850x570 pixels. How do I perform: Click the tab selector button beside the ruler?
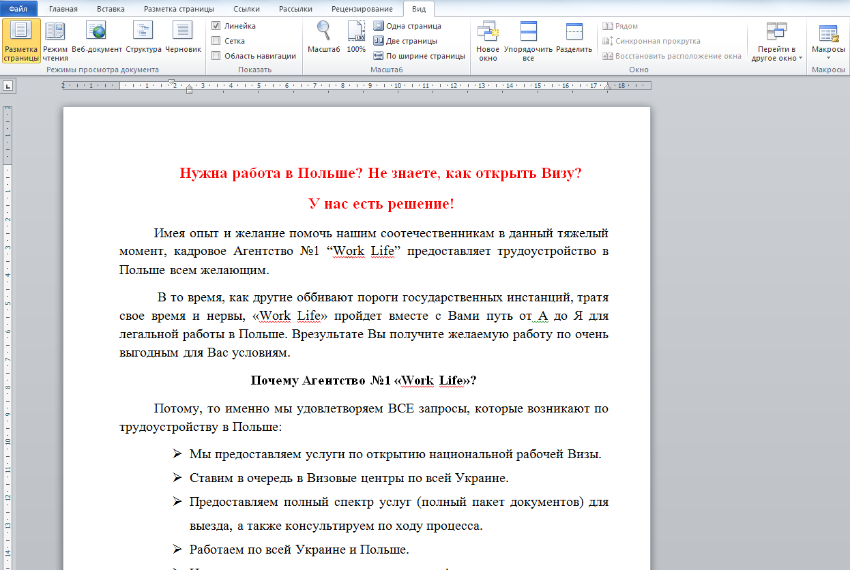click(8, 86)
